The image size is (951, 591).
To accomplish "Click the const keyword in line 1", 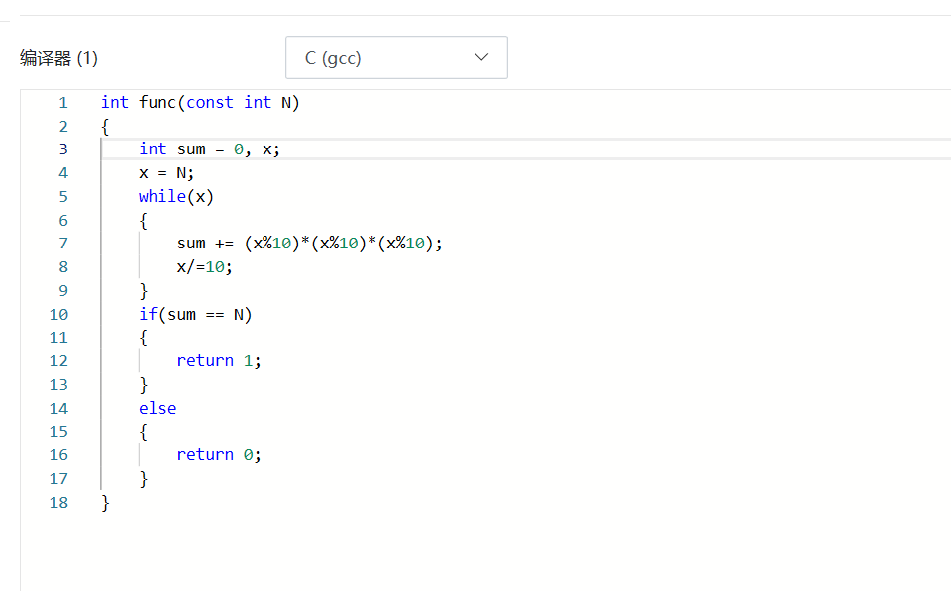I will [x=210, y=102].
